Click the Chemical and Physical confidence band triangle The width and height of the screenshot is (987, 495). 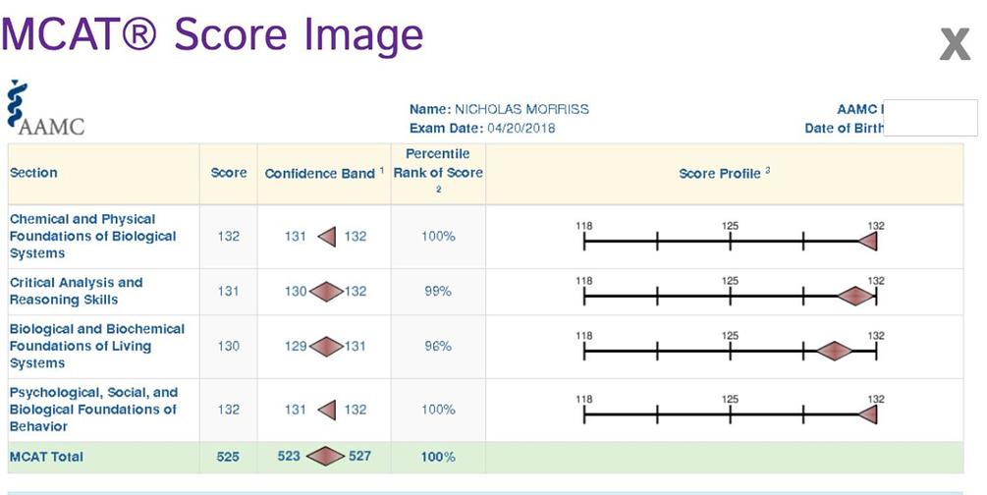[x=327, y=237]
